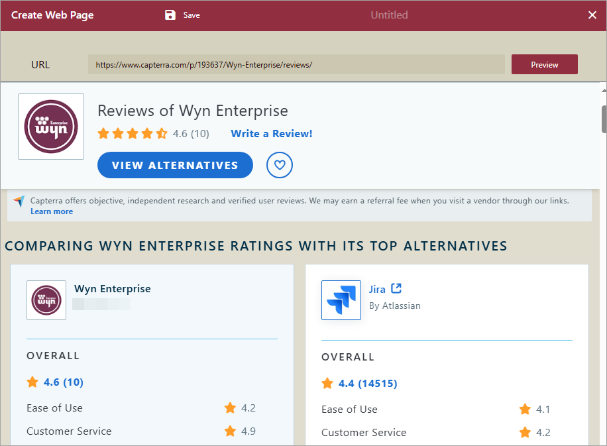Click Wyn Enterprise overall rating 4.6 (10)
607x446 pixels.
point(63,382)
